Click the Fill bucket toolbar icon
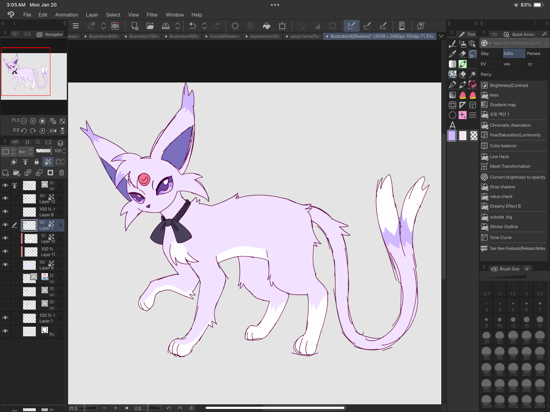Viewport: 550px width, 412px height. click(x=266, y=26)
